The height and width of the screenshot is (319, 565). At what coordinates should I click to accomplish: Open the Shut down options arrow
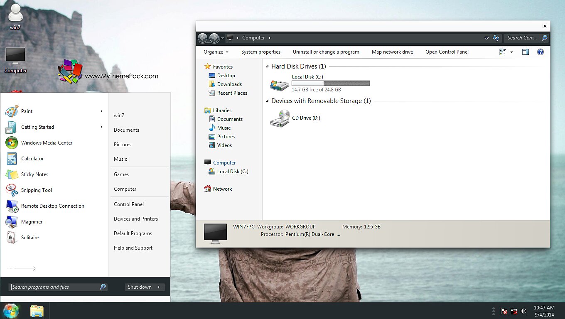(x=159, y=287)
